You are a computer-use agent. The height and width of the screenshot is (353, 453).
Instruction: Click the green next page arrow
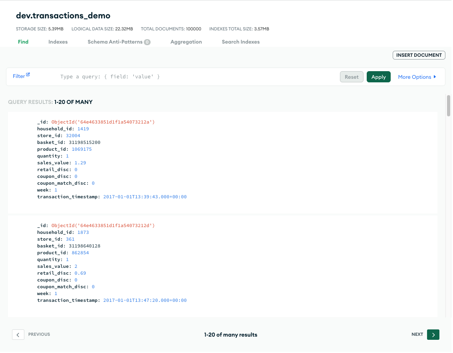(433, 335)
